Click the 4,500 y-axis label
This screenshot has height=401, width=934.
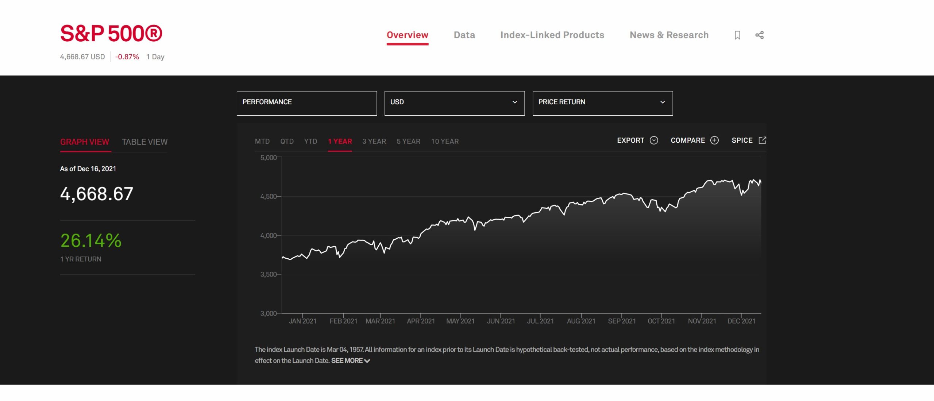click(x=268, y=197)
